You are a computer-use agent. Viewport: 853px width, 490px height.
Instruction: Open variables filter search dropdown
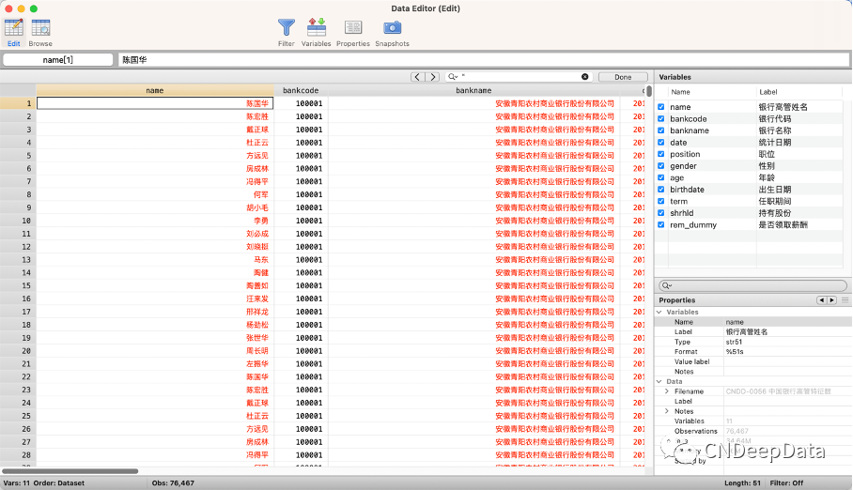[x=667, y=285]
